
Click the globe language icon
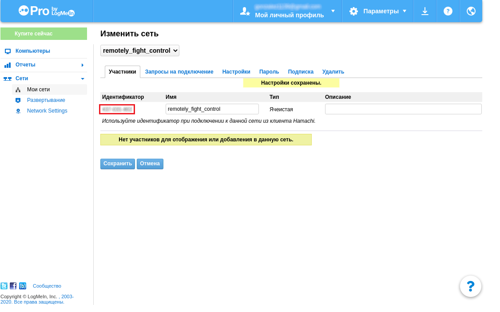471,11
